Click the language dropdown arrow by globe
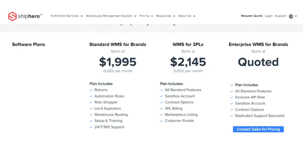Image resolution: width=303 pixels, height=151 pixels. [x=296, y=16]
